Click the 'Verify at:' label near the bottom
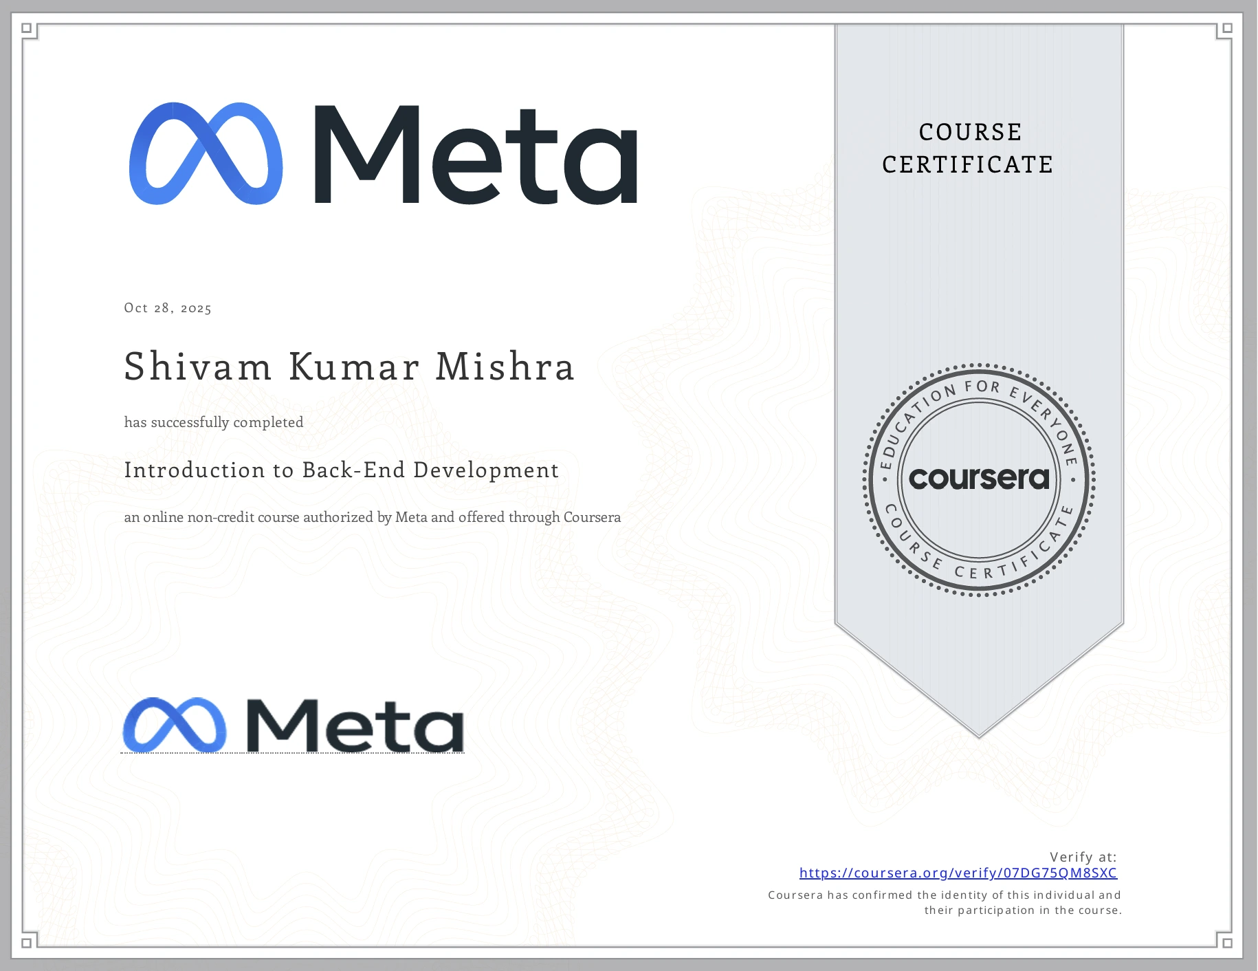This screenshot has height=971, width=1258. pyautogui.click(x=1085, y=855)
